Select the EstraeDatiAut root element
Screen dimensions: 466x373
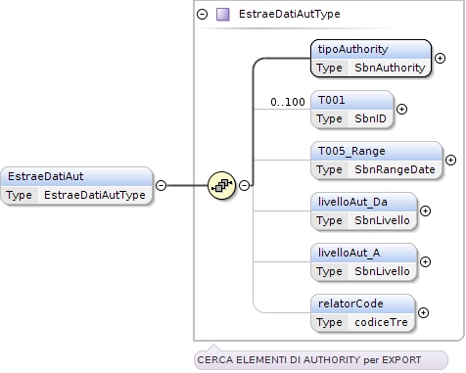[76, 186]
